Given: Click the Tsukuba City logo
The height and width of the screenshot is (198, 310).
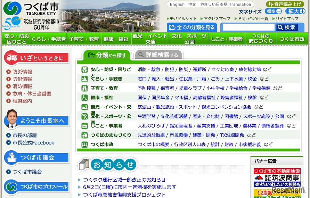Looking at the screenshot, I should [x=31, y=8].
